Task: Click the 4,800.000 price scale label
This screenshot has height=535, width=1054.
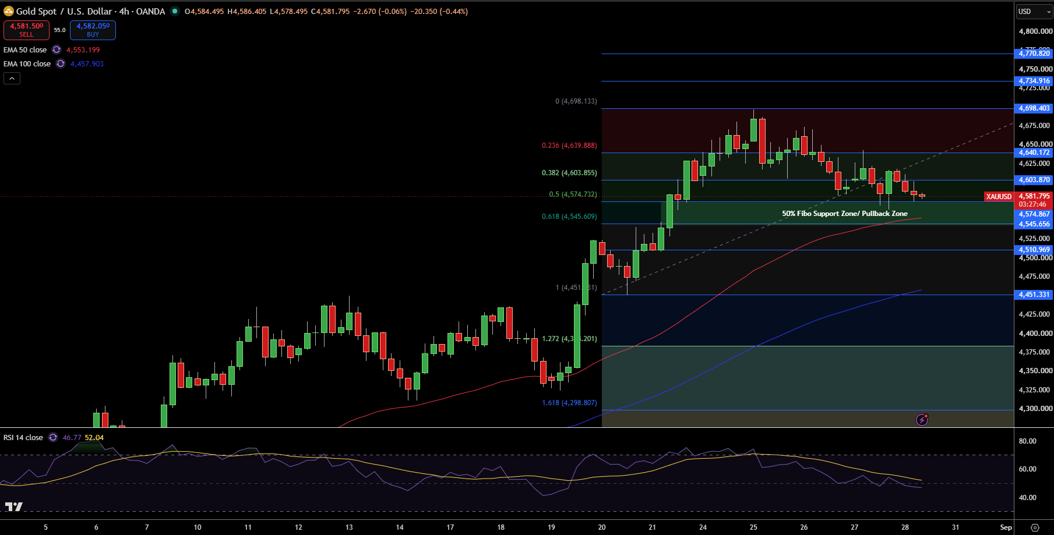Action: point(1035,31)
